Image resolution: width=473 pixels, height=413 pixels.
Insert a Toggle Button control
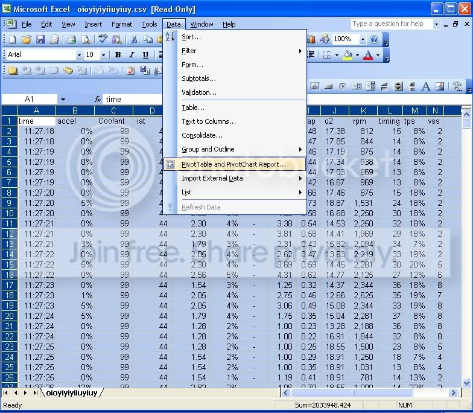point(384,87)
